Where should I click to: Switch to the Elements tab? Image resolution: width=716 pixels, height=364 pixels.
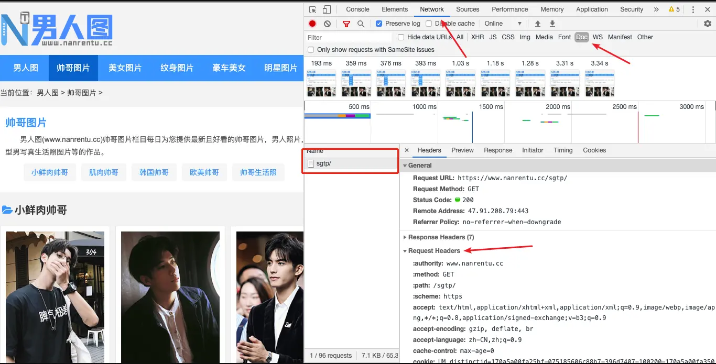pos(395,9)
